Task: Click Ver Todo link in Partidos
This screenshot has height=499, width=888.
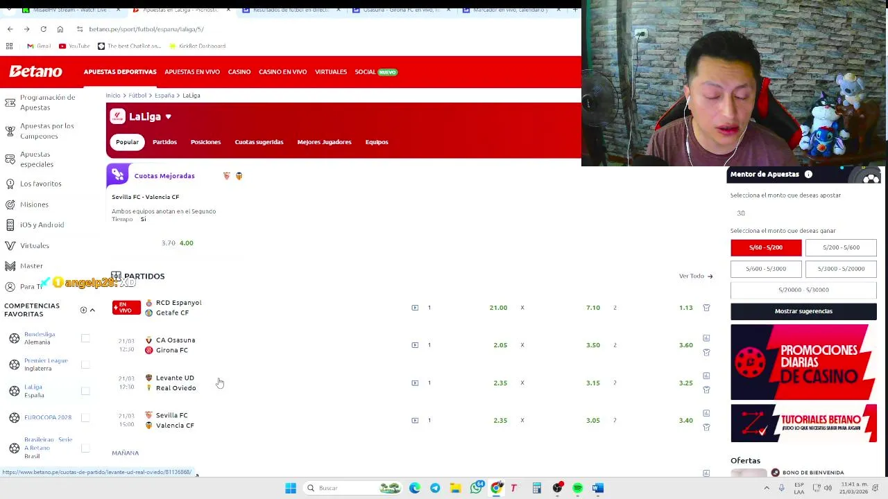Action: pyautogui.click(x=696, y=277)
